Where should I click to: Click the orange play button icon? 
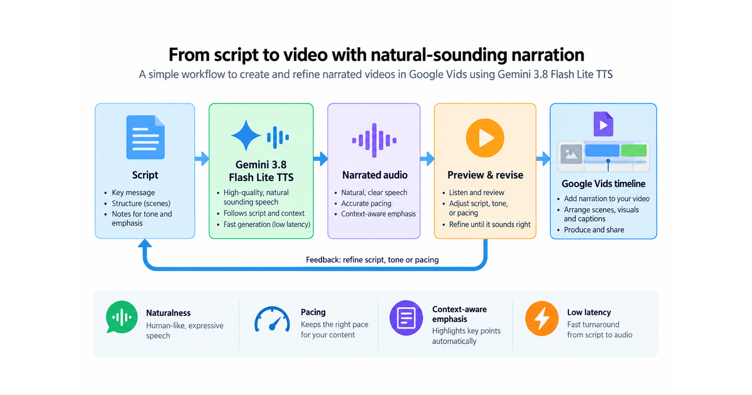(x=485, y=137)
